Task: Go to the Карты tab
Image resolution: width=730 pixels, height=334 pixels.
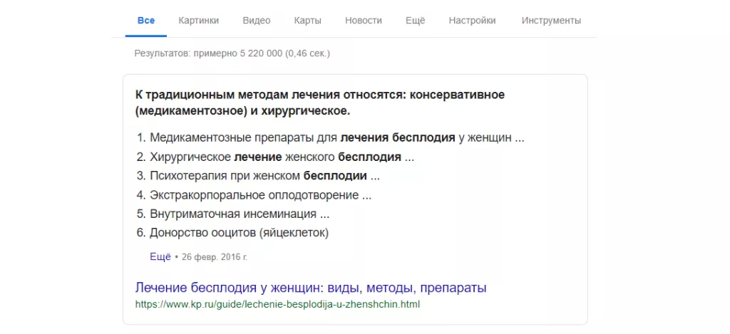Action: point(308,21)
